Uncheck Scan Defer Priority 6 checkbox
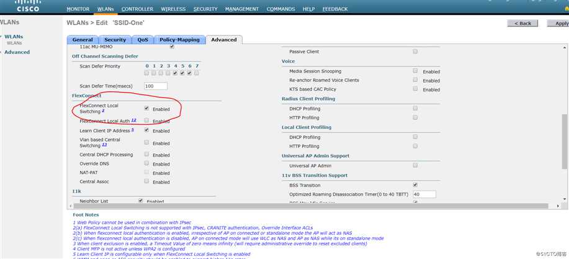Image resolution: width=569 pixels, height=259 pixels. click(x=189, y=73)
